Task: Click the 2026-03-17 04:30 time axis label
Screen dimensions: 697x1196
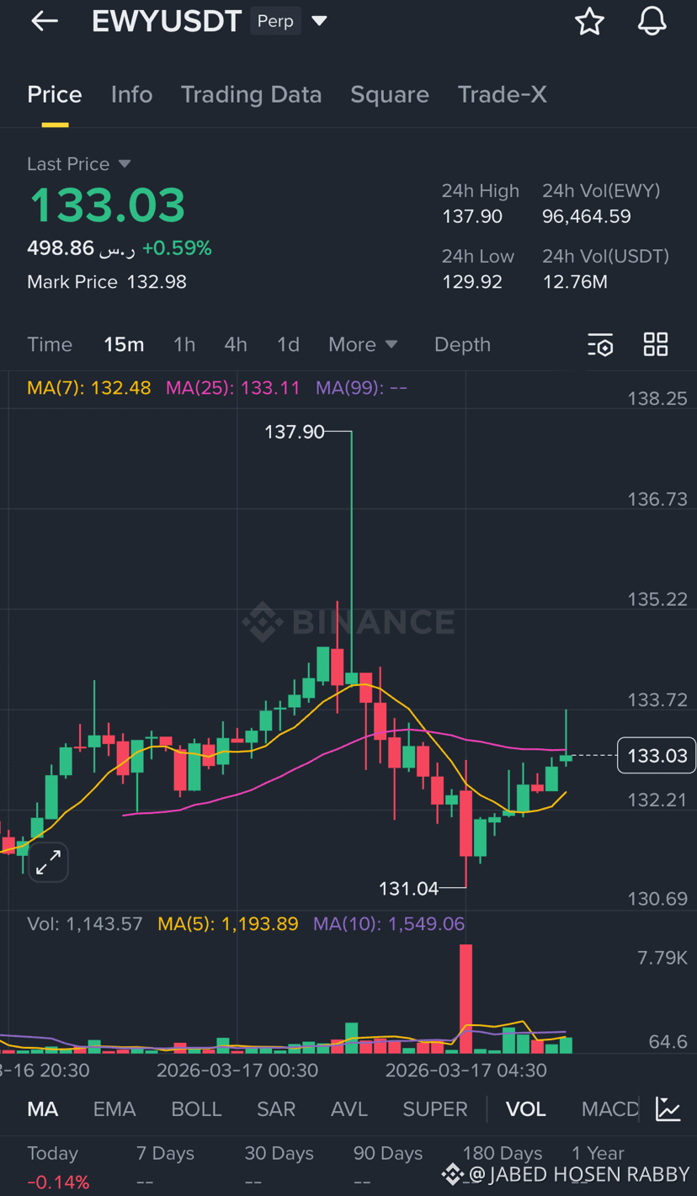Action: click(x=466, y=1071)
